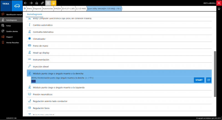Go to the home screen icon
This screenshot has height=120, width=222.
(x=37, y=3)
